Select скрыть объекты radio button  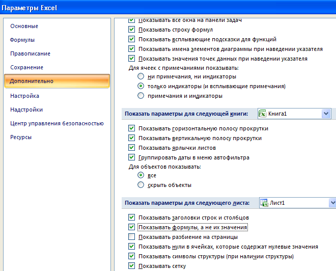point(141,185)
